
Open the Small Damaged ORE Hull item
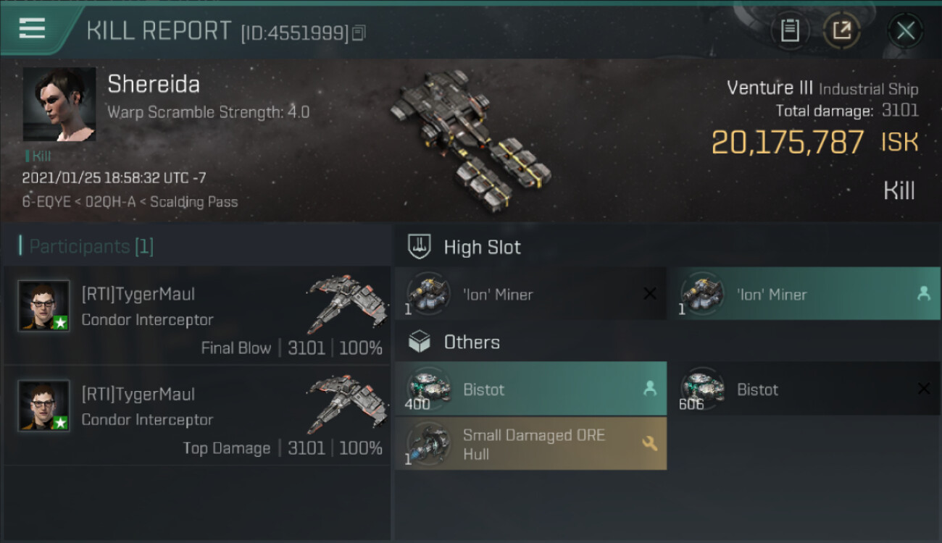[x=530, y=444]
